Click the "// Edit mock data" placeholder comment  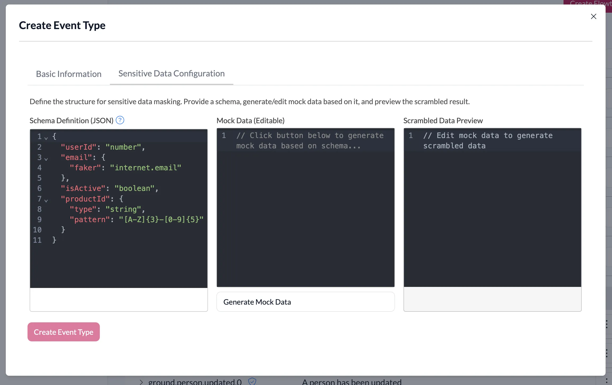[x=488, y=141]
